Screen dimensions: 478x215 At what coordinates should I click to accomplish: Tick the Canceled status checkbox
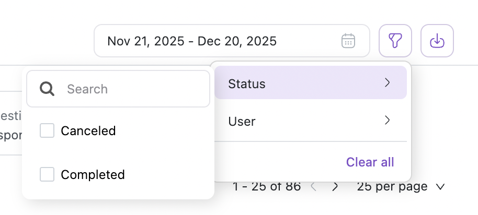point(48,130)
